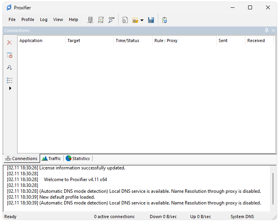Open Proxification Rules toolbar icon
This screenshot has width=280, height=222.
[x=101, y=20]
